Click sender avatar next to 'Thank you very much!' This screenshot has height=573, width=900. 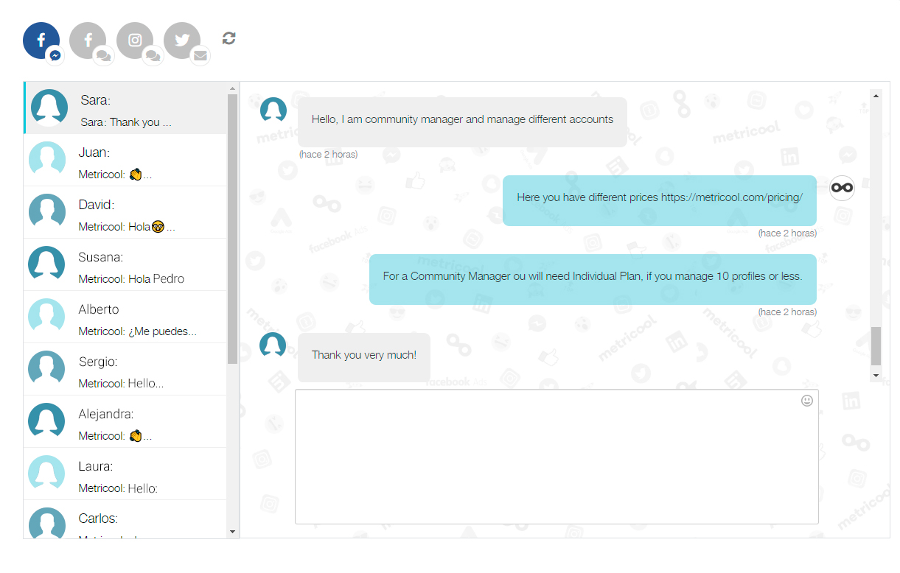[273, 345]
